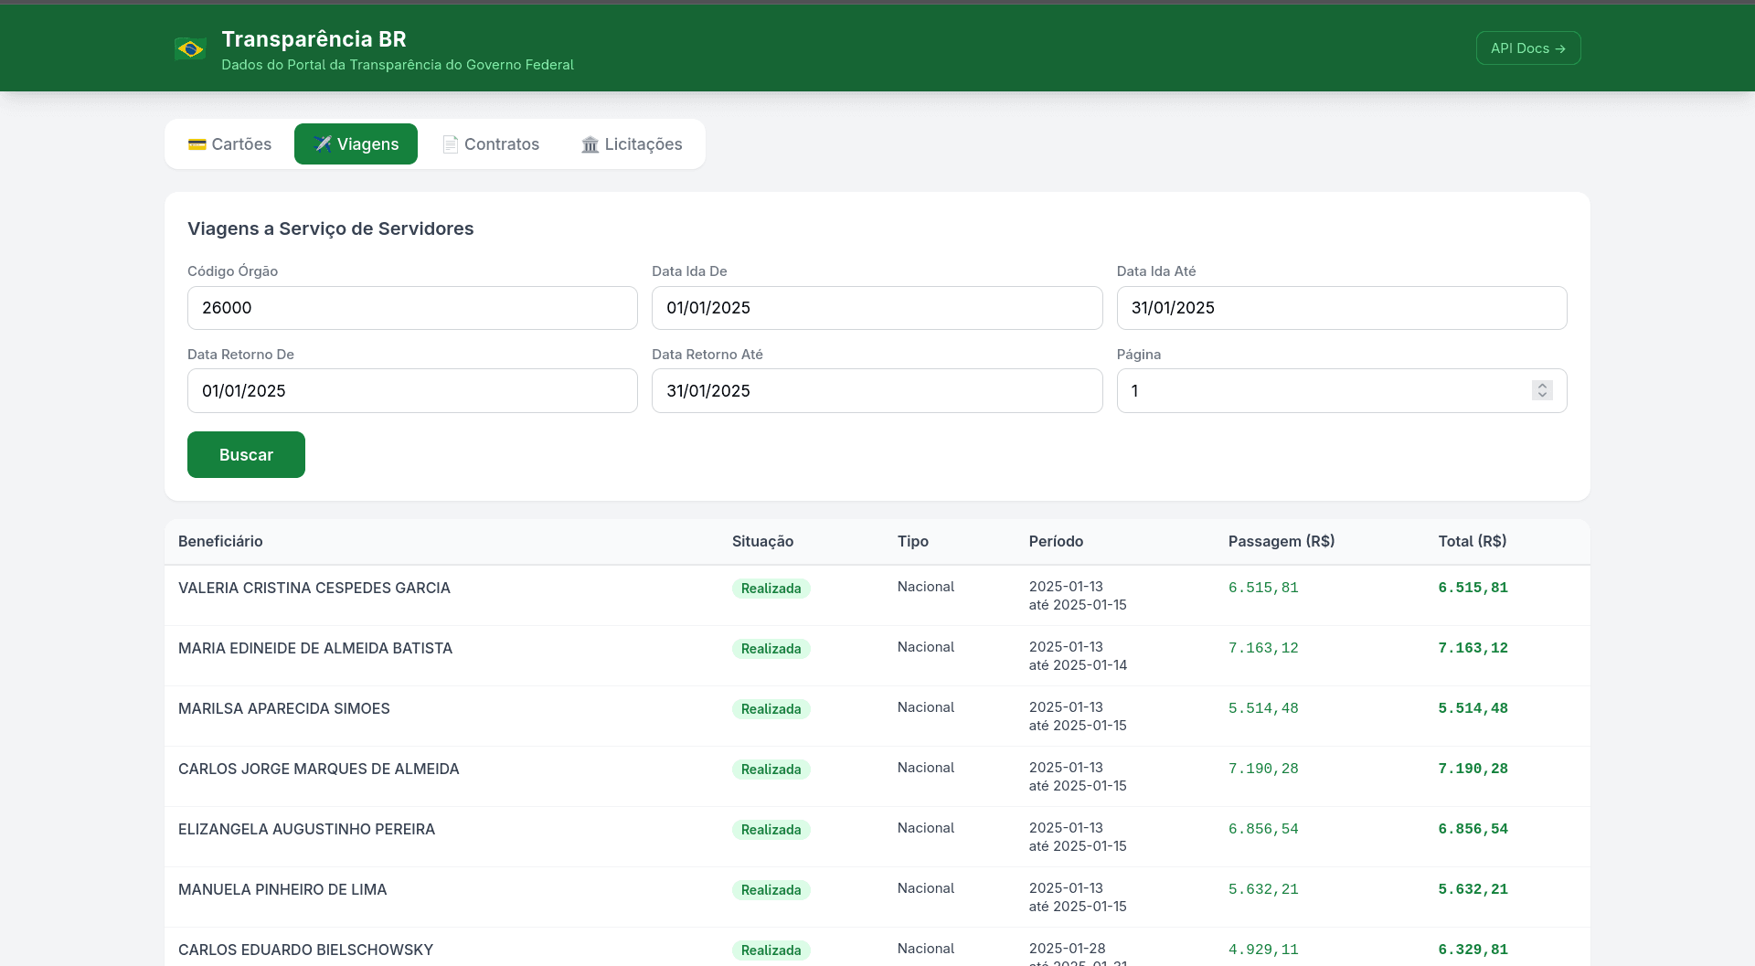The width and height of the screenshot is (1755, 966).
Task: Focus the Data Ida De field
Action: 877,308
